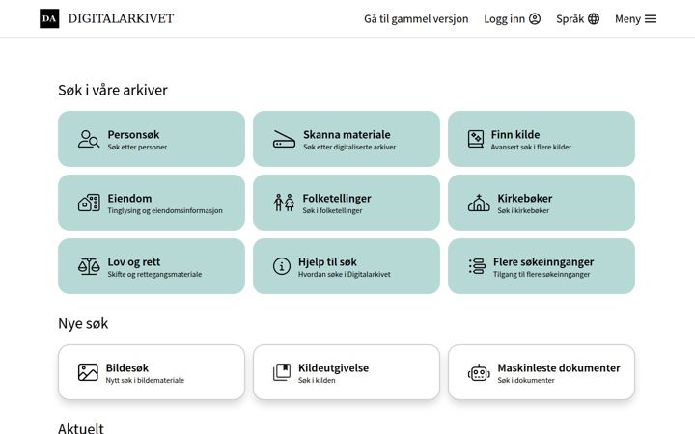Click the hamburger menu icon
The height and width of the screenshot is (434, 695).
651,18
